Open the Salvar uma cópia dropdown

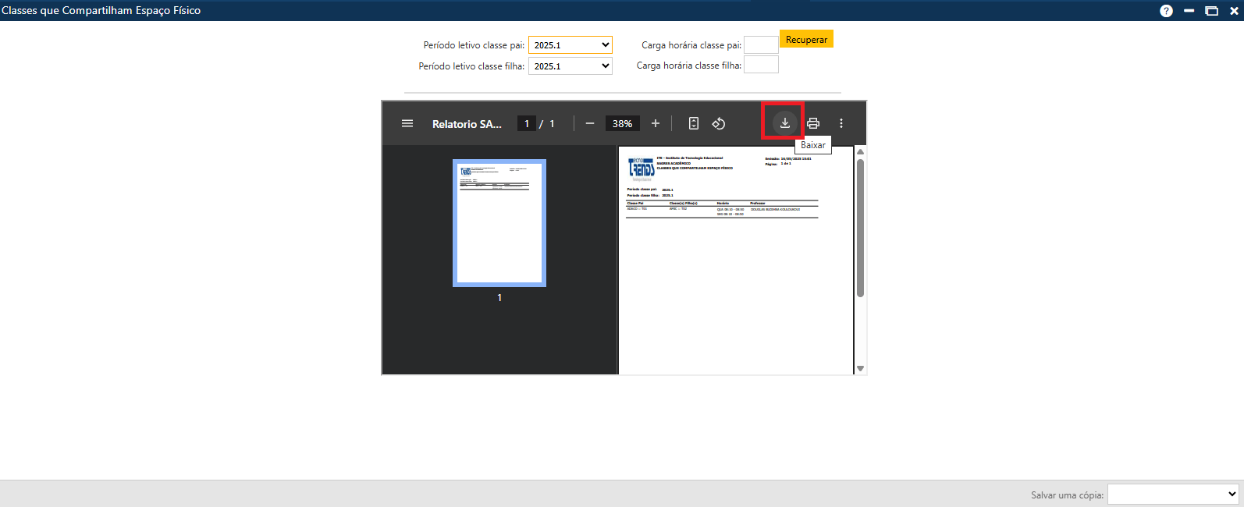1173,494
